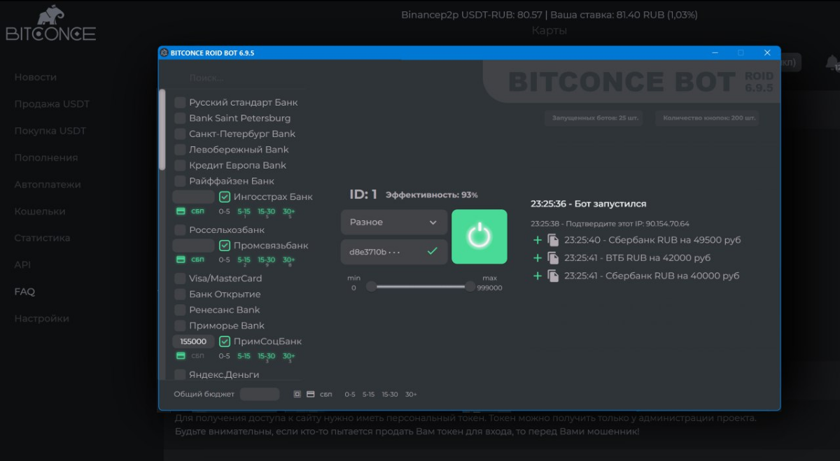
Task: Uncheck the Ингосстрах Банк checkbox
Action: (x=225, y=197)
